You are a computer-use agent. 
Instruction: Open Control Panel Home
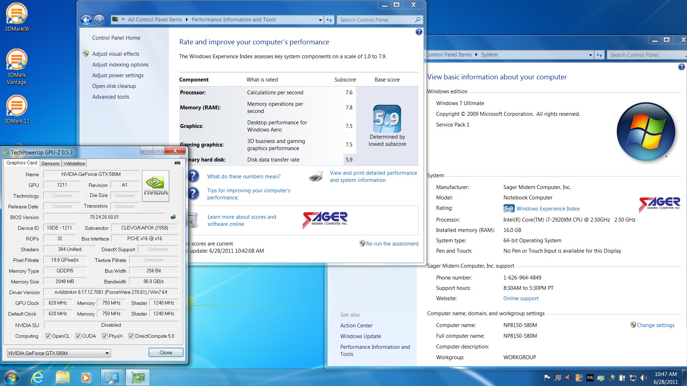116,38
